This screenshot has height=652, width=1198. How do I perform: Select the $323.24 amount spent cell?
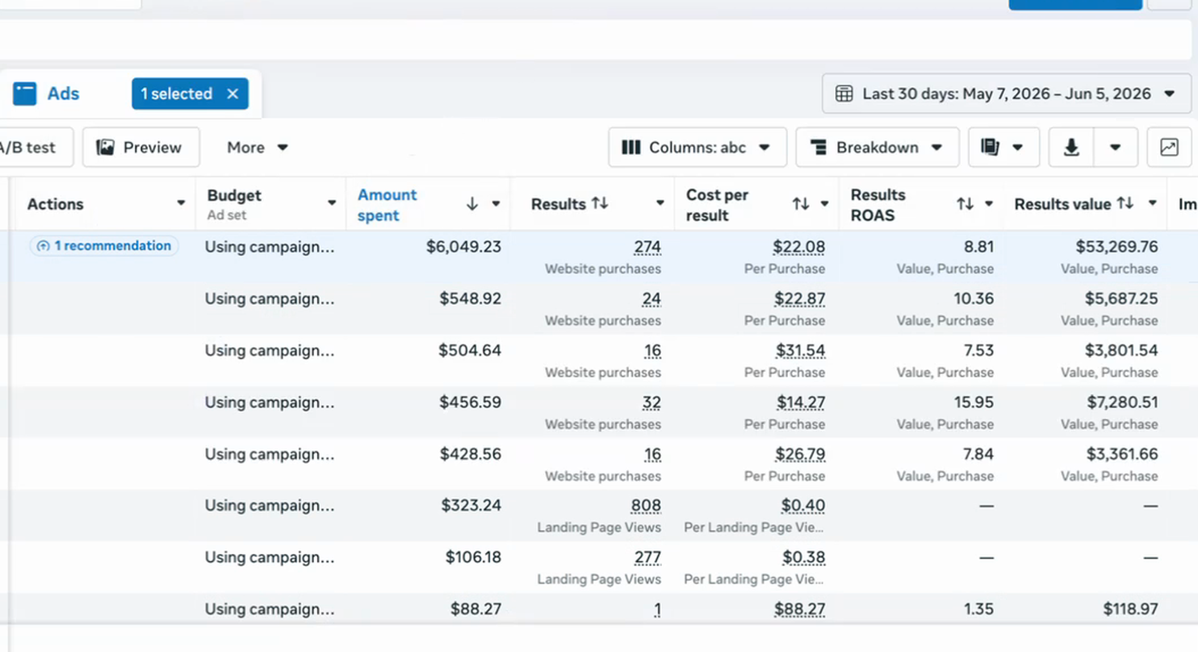click(x=471, y=505)
